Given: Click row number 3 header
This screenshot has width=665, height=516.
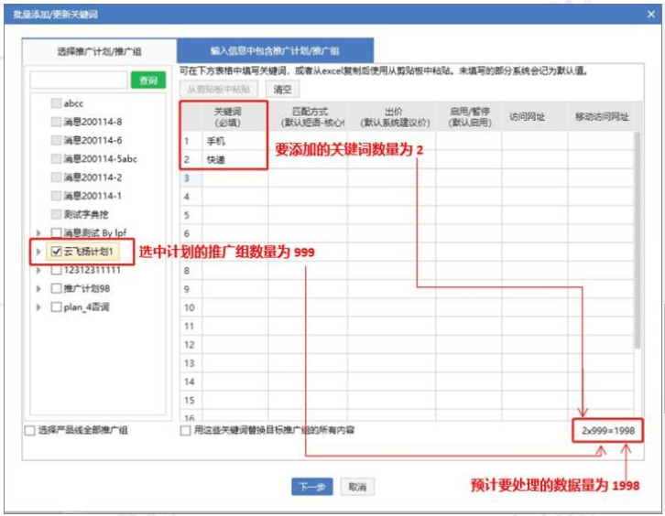Looking at the screenshot, I should [x=191, y=177].
